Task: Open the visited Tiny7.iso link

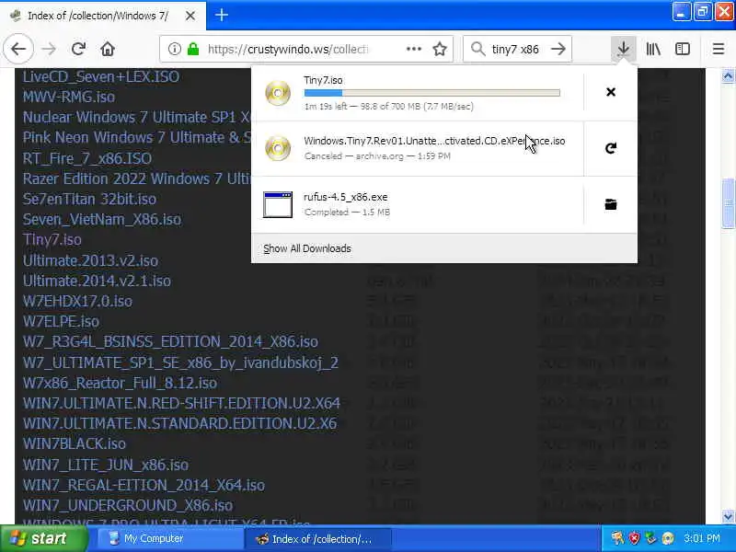Action: [52, 239]
